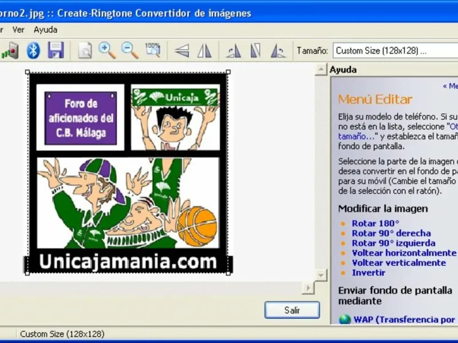
Task: Click Rotar 90° derecha link
Action: click(391, 233)
